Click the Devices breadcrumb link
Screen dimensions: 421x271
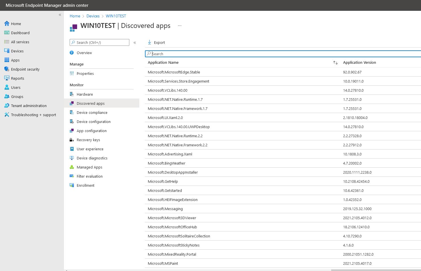coord(93,16)
